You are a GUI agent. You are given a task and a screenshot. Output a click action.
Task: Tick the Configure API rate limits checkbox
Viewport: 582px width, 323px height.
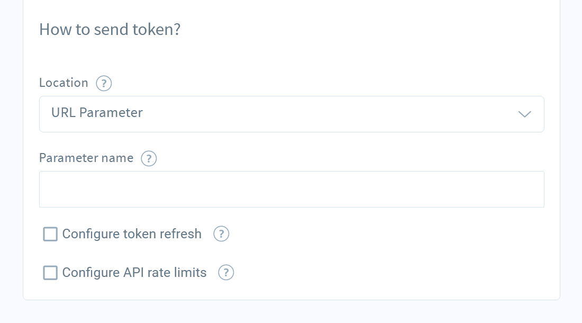(x=50, y=273)
